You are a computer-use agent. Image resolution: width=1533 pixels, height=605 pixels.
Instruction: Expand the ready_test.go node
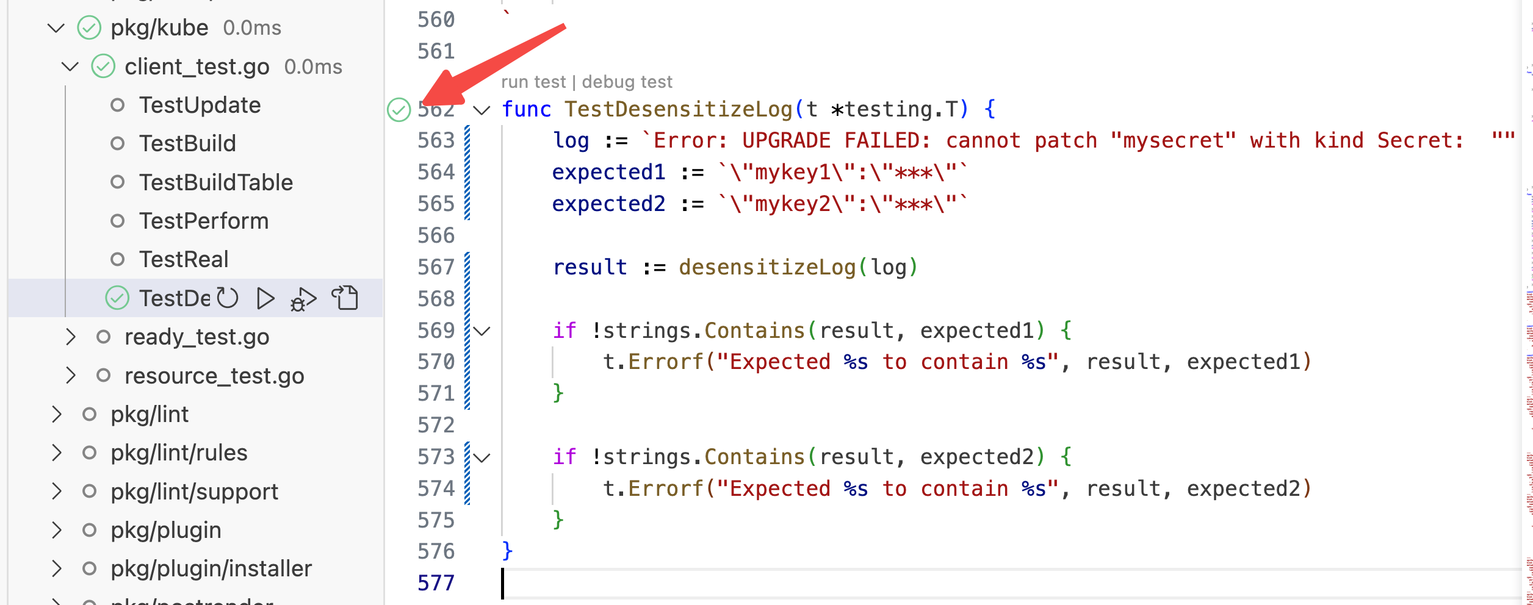click(x=70, y=337)
